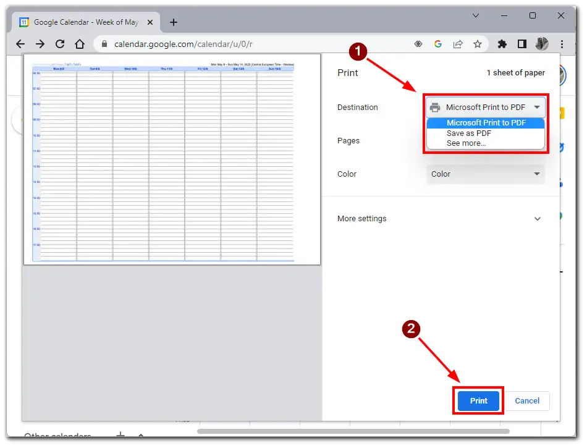Open the Color dropdown
The image size is (587, 448).
point(486,174)
